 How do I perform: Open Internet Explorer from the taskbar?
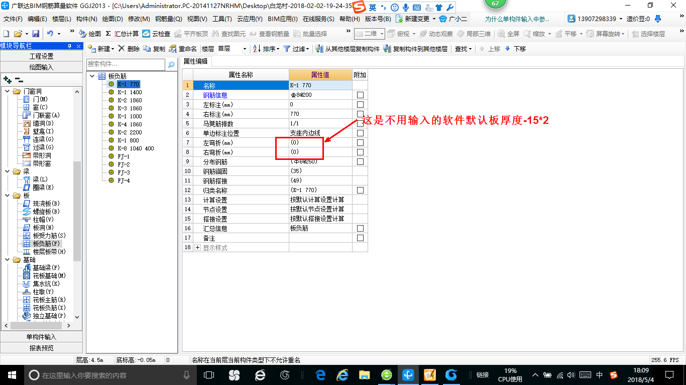(x=343, y=375)
